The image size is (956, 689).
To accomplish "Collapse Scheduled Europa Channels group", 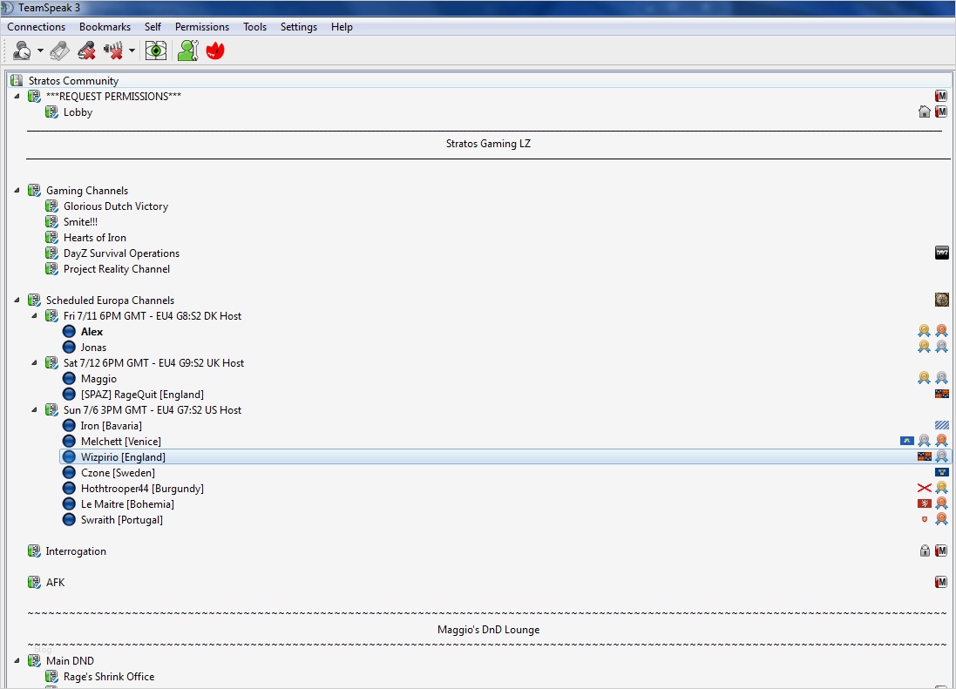I will point(17,301).
